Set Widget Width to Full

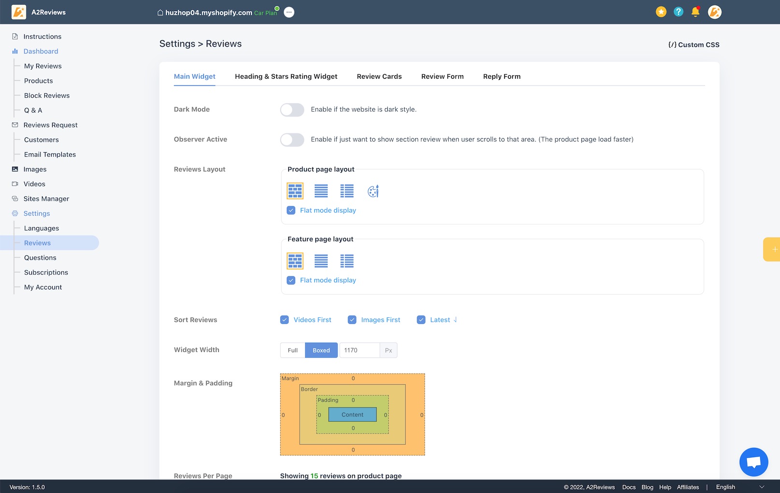click(x=293, y=350)
